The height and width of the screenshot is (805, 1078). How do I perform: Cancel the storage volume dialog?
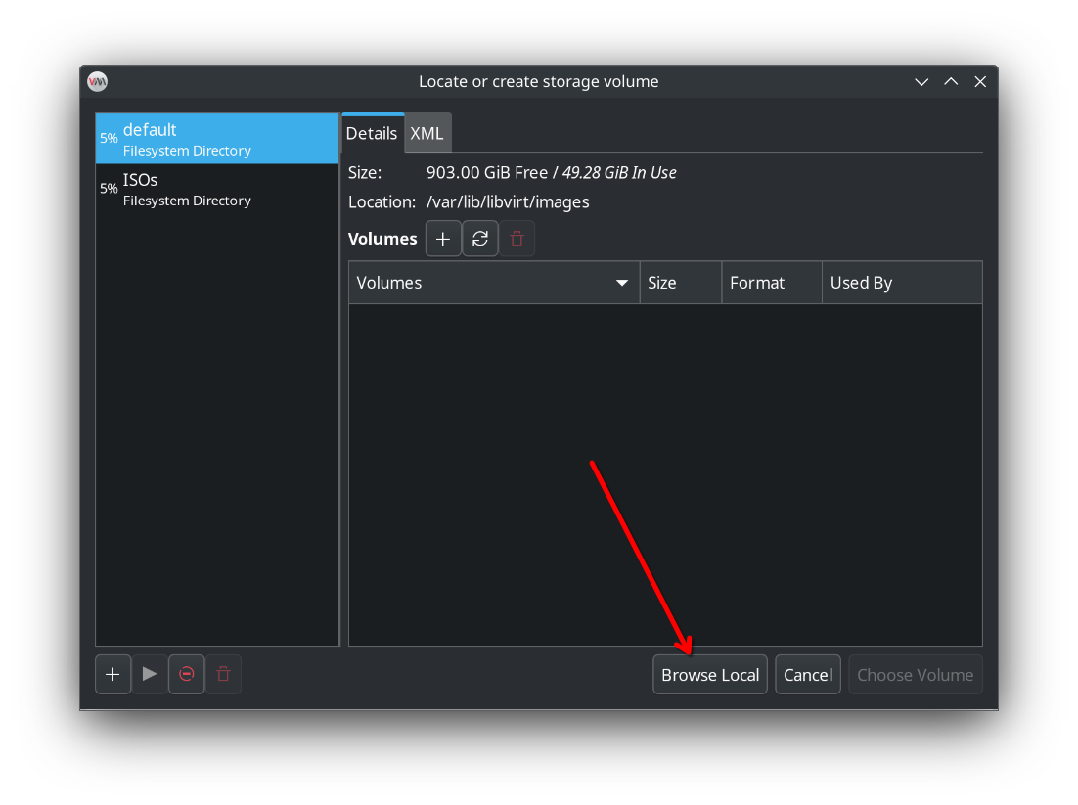pos(808,674)
